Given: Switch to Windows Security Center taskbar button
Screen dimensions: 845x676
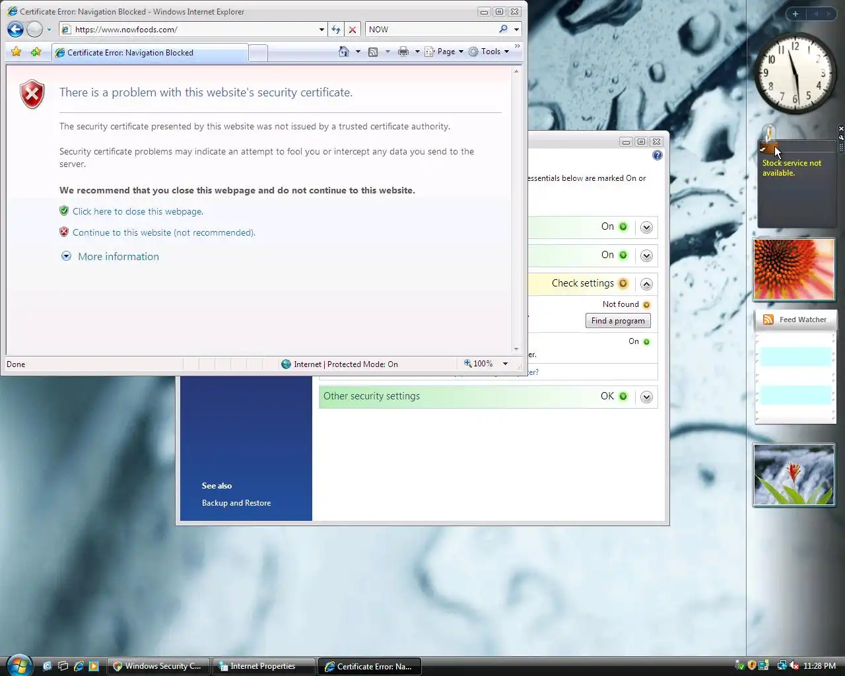Looking at the screenshot, I should [159, 666].
